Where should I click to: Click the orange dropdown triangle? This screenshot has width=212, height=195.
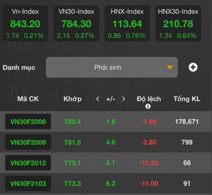170,67
